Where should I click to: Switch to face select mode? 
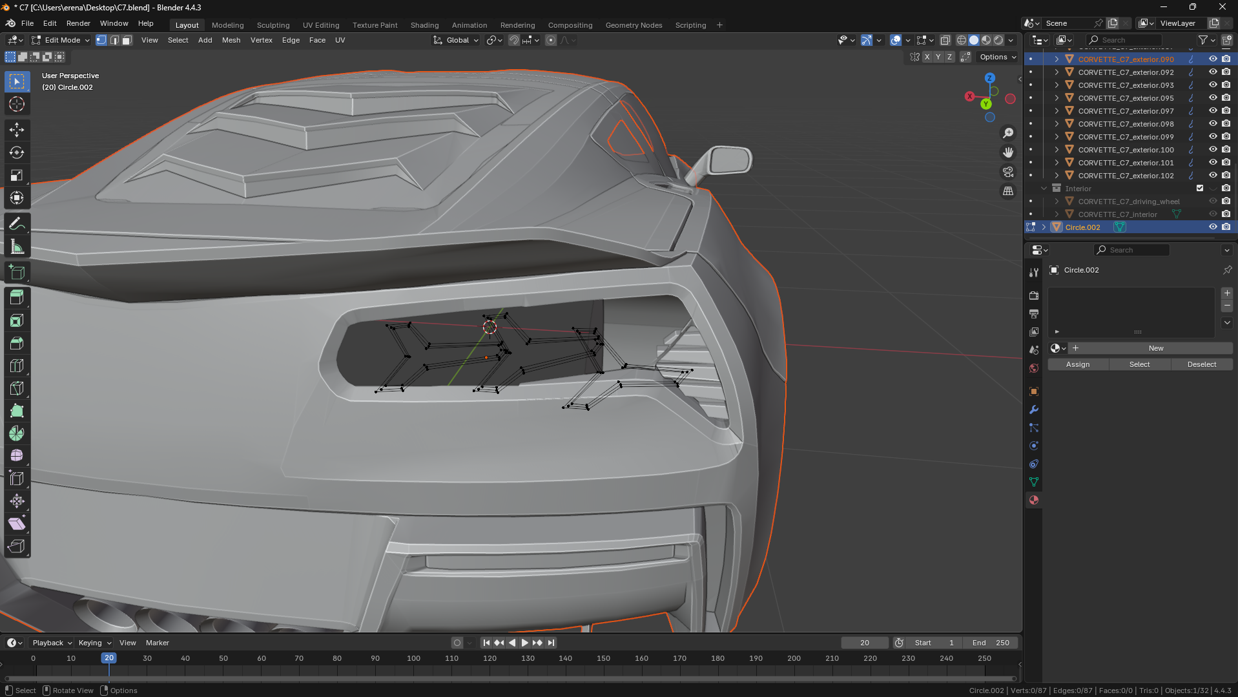pyautogui.click(x=127, y=40)
